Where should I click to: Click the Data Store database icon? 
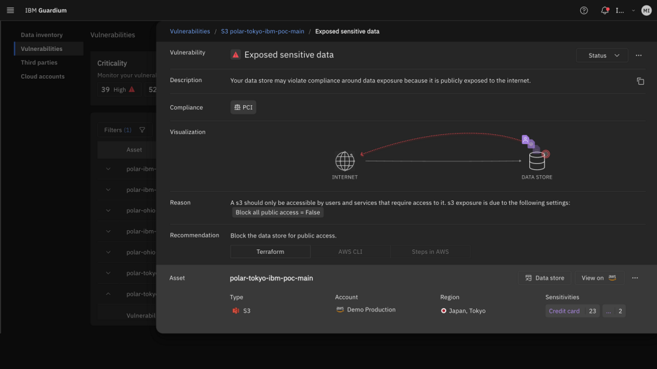pyautogui.click(x=536, y=161)
